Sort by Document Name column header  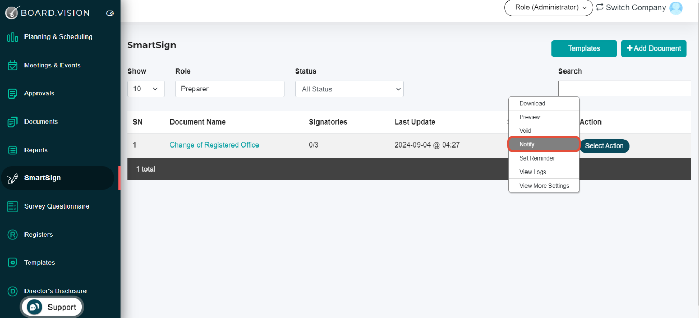198,122
